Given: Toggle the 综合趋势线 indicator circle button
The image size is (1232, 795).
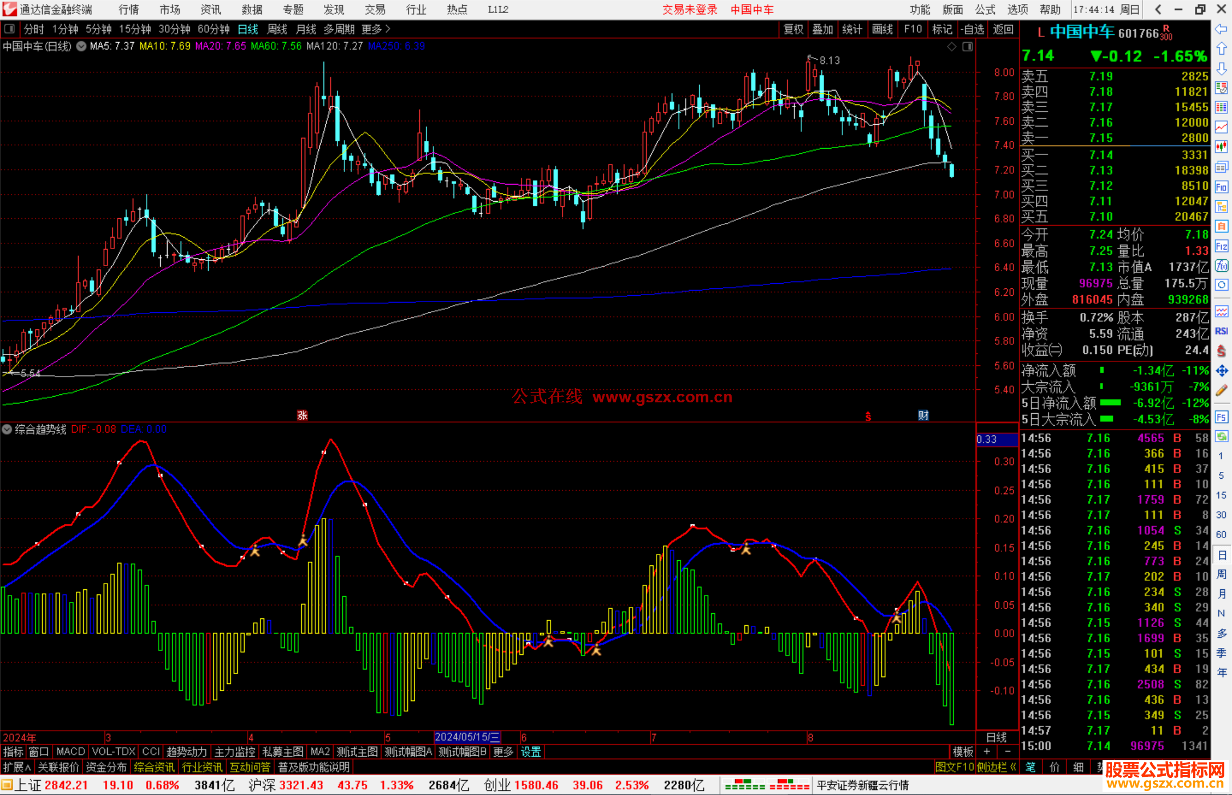Looking at the screenshot, I should tap(7, 429).
